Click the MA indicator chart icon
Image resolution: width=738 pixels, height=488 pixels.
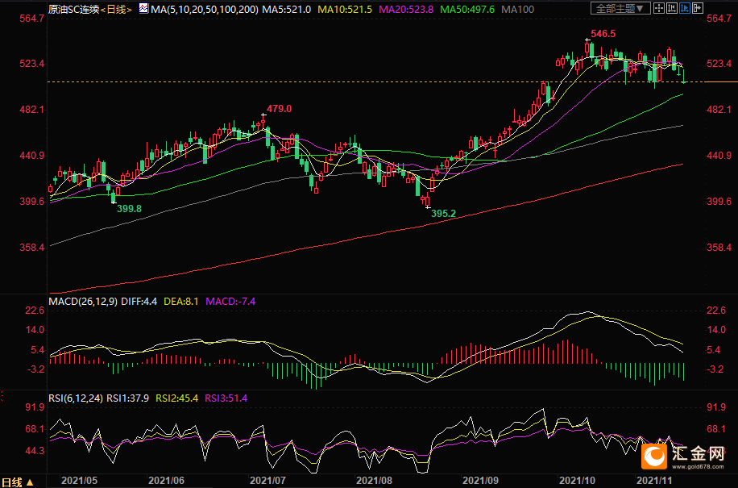[143, 8]
